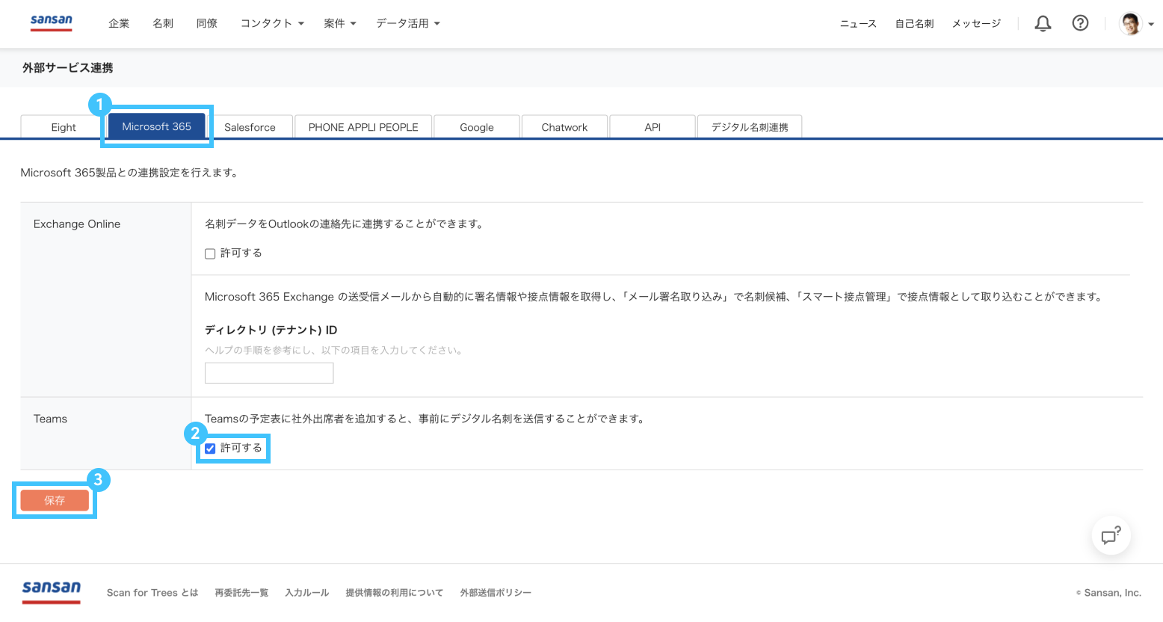Open 外部送信ポリシー footer link
Image resolution: width=1163 pixels, height=622 pixels.
coord(496,593)
